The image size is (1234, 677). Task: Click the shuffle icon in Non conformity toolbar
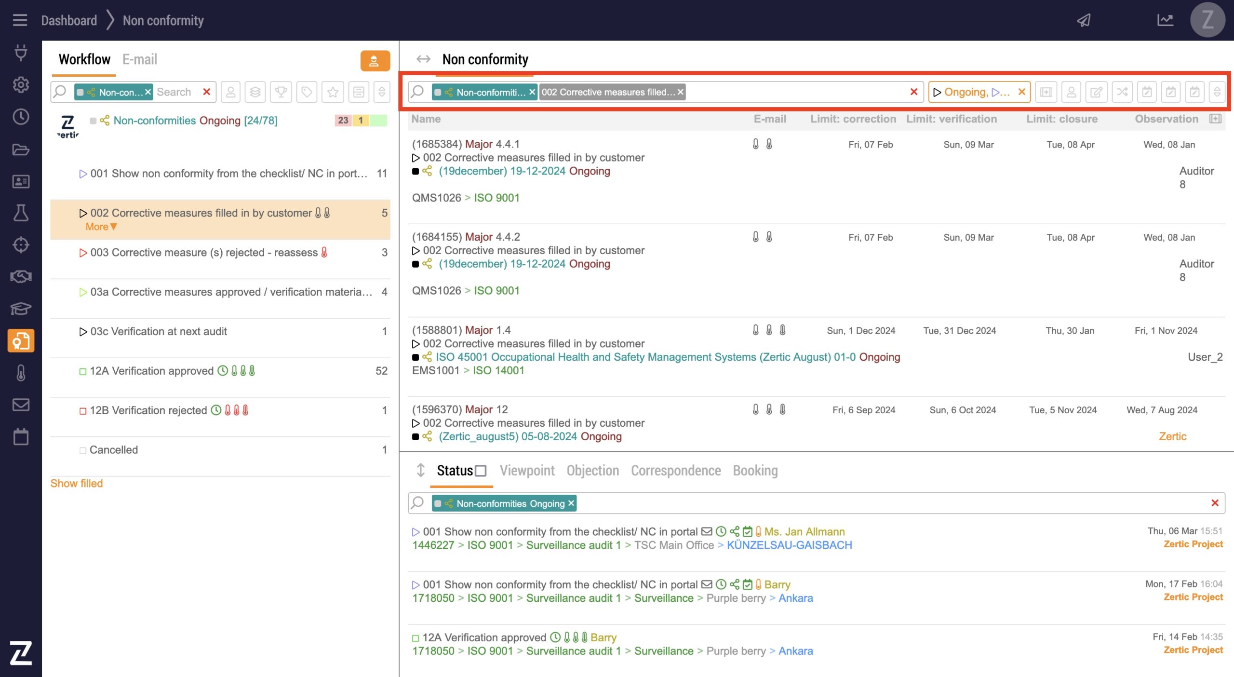1122,92
